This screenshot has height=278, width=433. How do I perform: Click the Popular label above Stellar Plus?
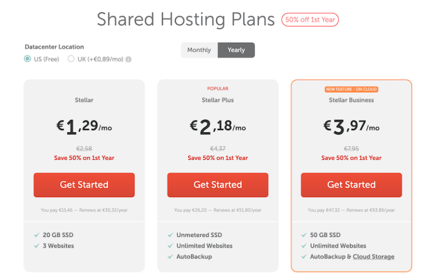coord(218,89)
